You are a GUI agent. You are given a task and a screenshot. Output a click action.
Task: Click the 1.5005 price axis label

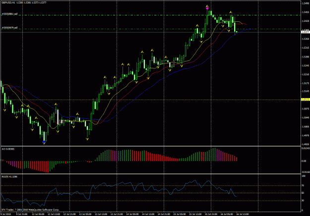pos(306,127)
